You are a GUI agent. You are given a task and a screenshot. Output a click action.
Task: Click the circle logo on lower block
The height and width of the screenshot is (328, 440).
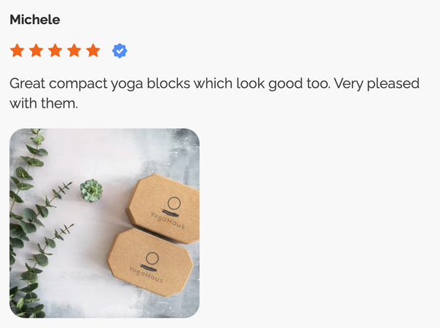[x=153, y=258]
